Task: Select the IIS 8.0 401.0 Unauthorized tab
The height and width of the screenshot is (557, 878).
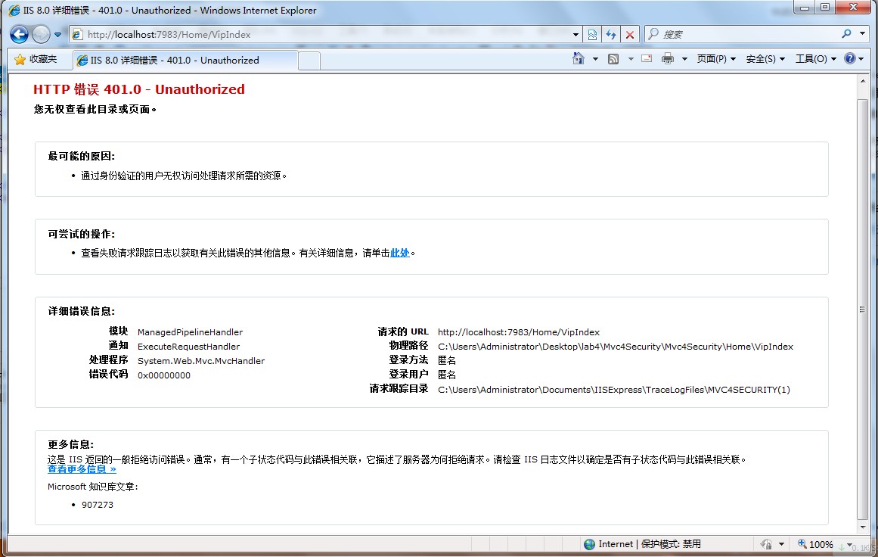Action: click(x=185, y=60)
